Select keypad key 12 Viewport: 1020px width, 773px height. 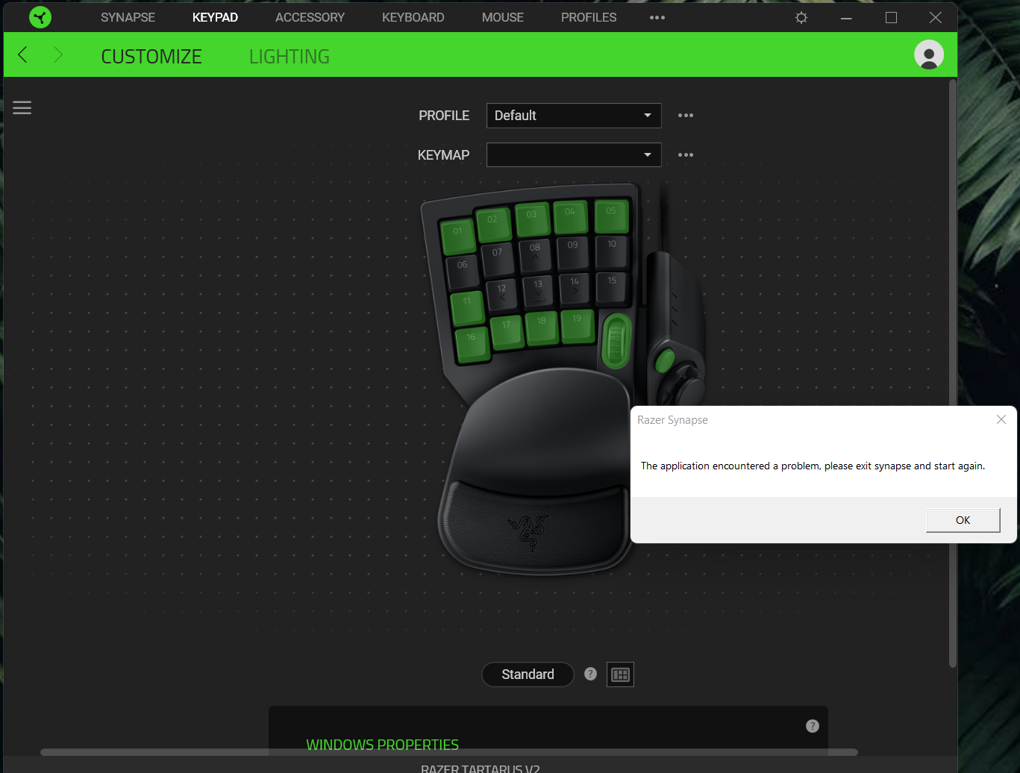click(x=502, y=295)
